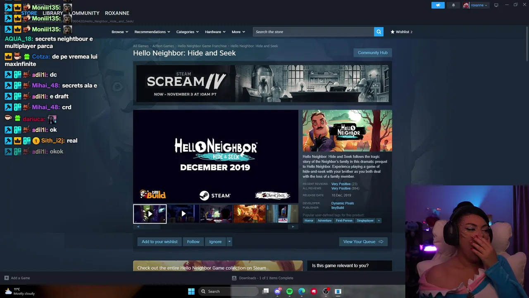The image size is (529, 298).
Task: Click All Games breadcrumb
Action: tap(141, 46)
